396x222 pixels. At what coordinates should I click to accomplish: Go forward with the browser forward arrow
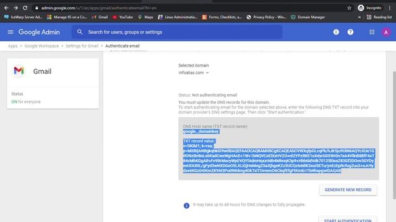(15, 8)
